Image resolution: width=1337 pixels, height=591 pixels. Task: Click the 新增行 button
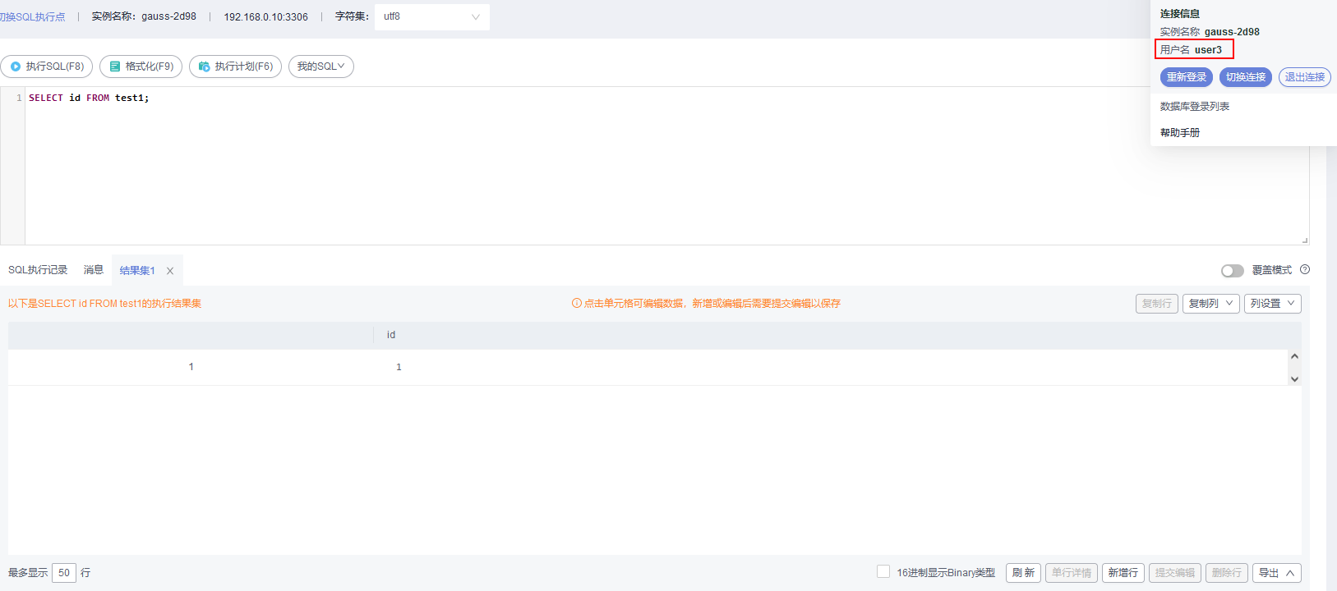(1123, 573)
